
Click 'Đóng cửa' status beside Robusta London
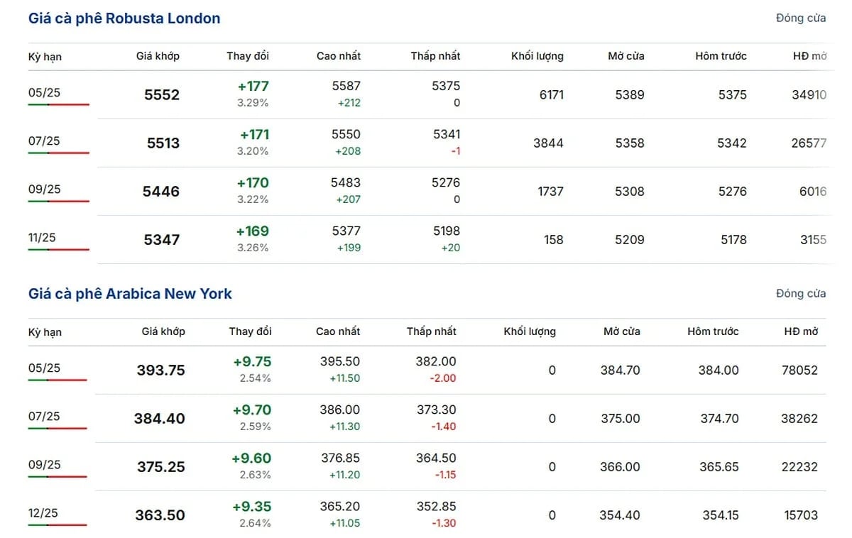pos(801,18)
